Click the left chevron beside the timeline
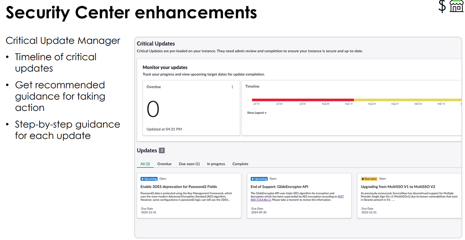Viewport: 465px width, 240px height. (x=248, y=99)
